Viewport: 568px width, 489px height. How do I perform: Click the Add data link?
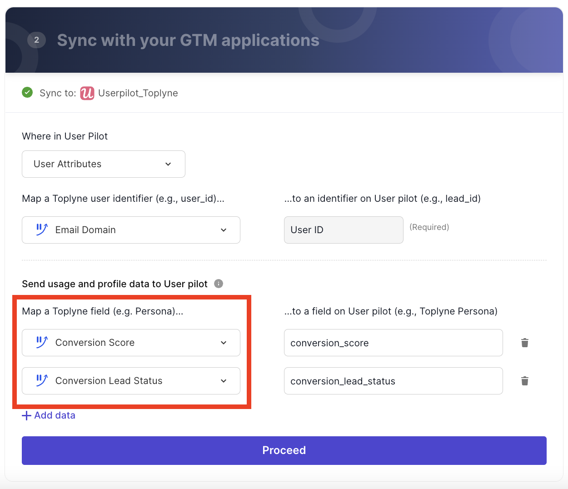coord(49,415)
